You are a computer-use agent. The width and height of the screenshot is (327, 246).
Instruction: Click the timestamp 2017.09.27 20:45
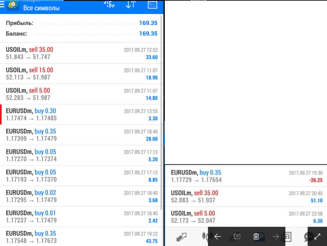click(306, 193)
